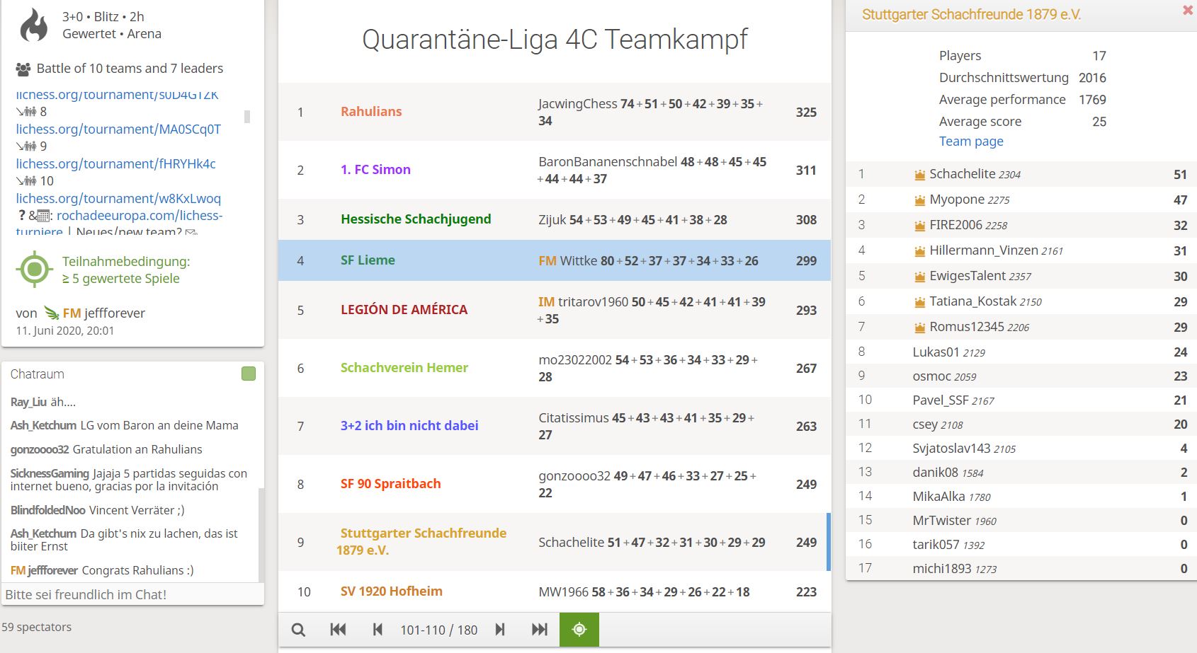Select Stuttgarter Schachfreunde 1879 e.V. in standings
The image size is (1197, 653).
421,541
